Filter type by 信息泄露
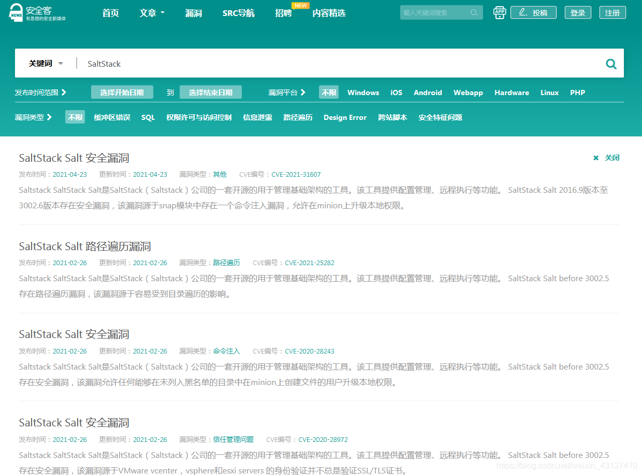 coord(257,117)
